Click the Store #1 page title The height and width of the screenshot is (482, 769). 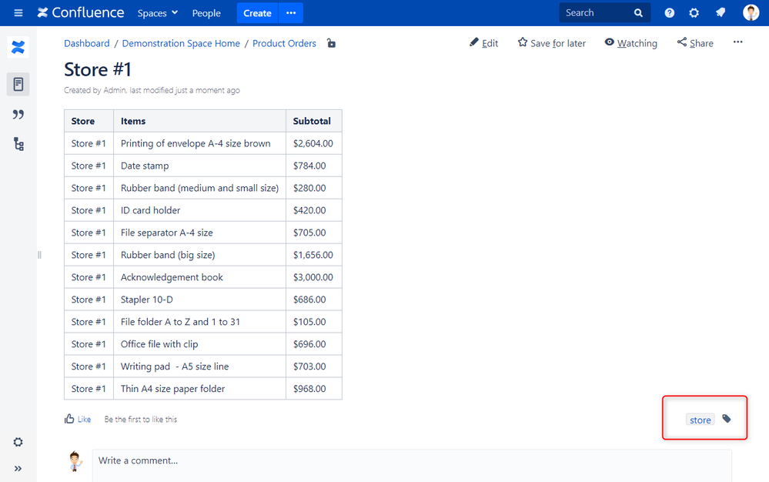point(98,69)
